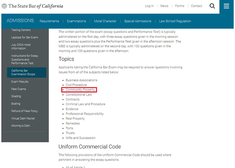235x168 pixels.
Task: Open the hamburger menu icon
Action: tap(226, 6)
